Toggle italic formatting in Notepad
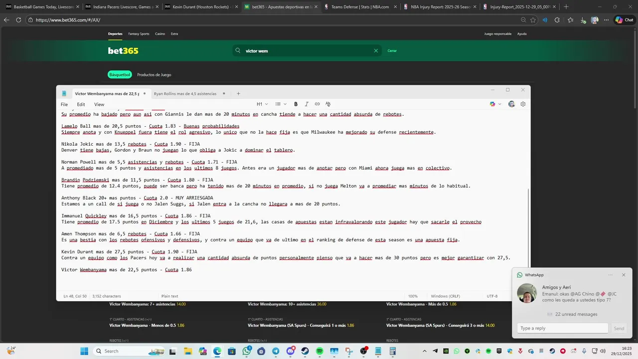Screen dimensions: 638x359 click(307, 104)
